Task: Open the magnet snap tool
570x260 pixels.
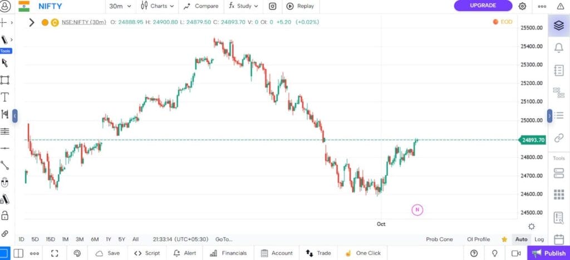Action: [x=5, y=182]
